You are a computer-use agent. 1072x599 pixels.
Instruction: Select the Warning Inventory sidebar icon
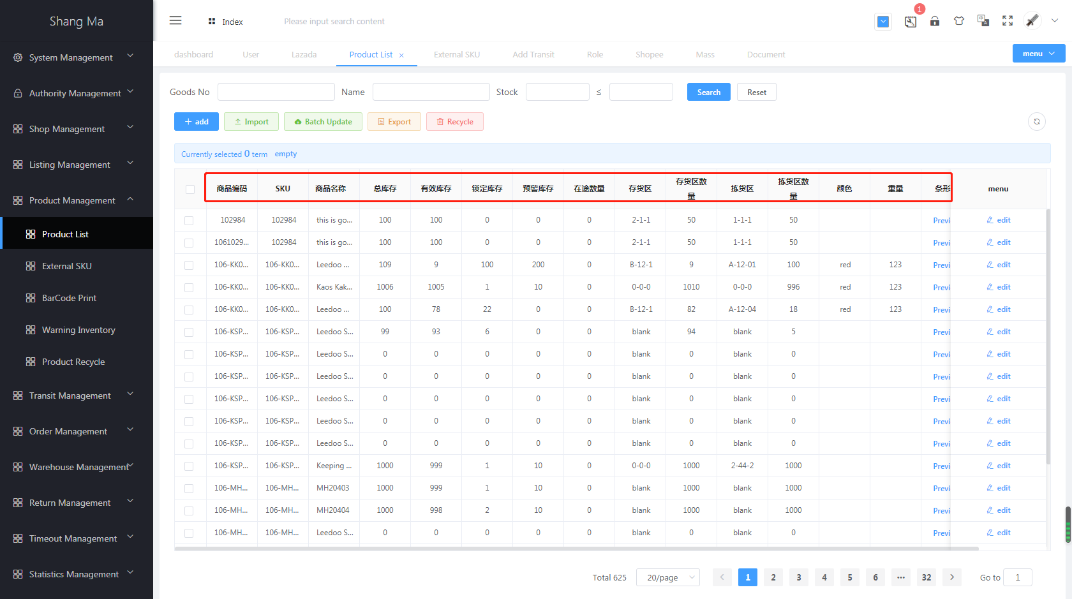[x=31, y=330]
